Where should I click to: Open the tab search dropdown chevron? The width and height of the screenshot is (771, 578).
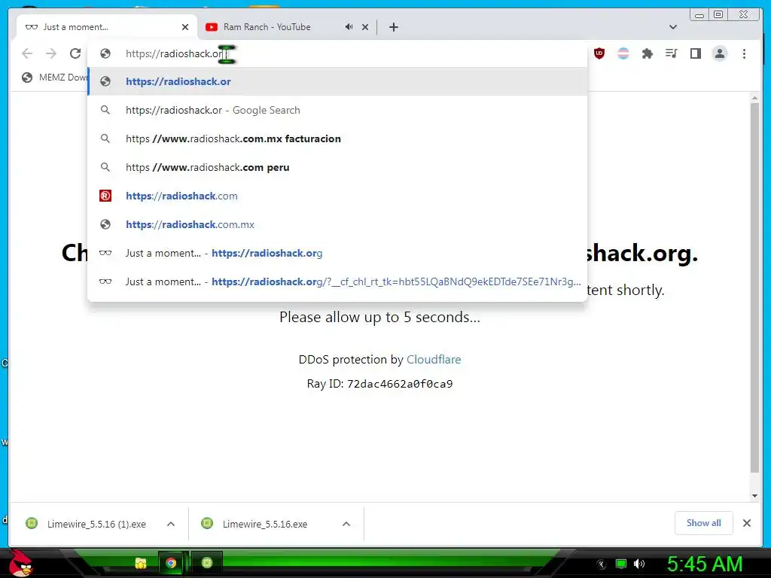673,27
